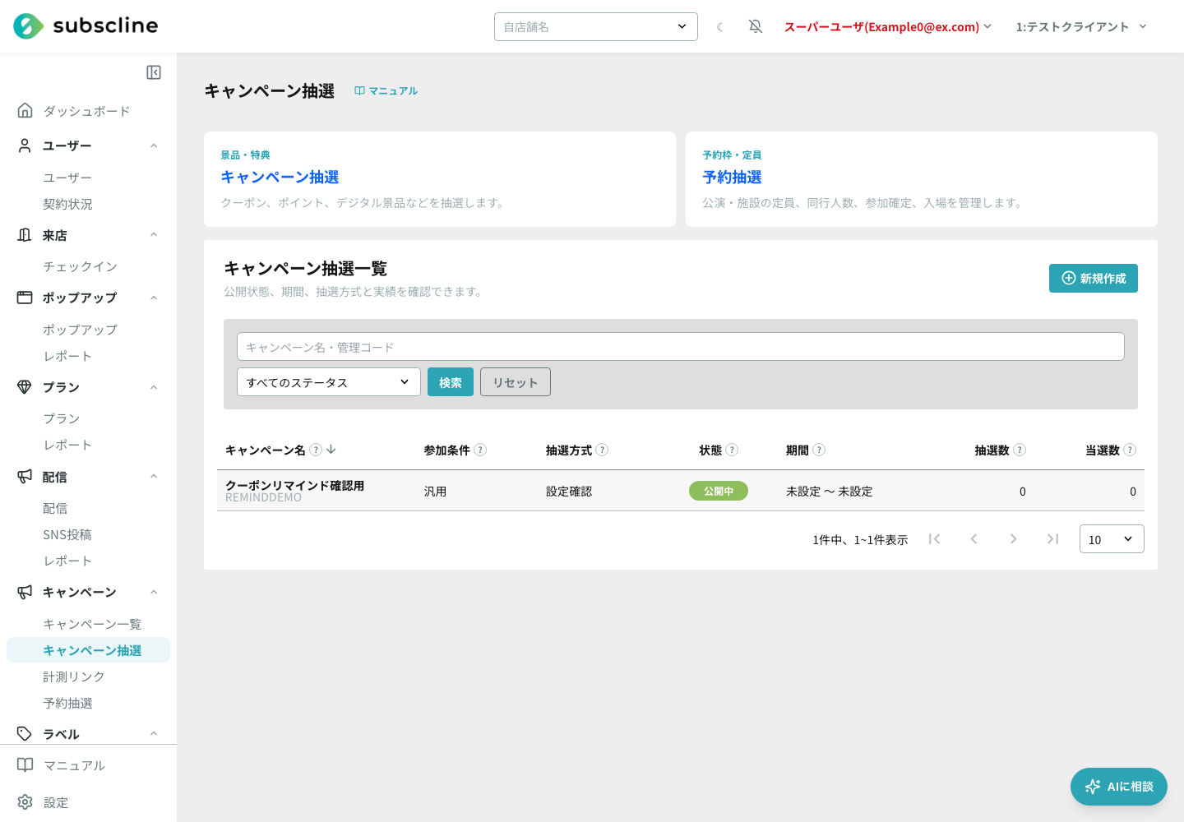Screen dimensions: 1184x822
Task: Open 計測リンク sidebar item
Action: [x=74, y=677]
